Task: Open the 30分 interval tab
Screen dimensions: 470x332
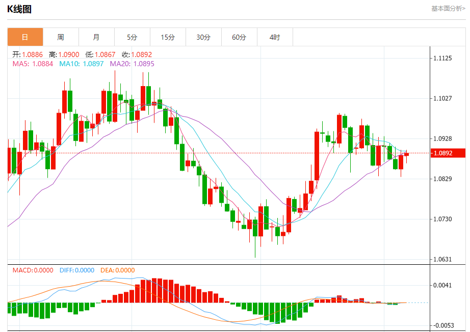Action: pyautogui.click(x=203, y=37)
